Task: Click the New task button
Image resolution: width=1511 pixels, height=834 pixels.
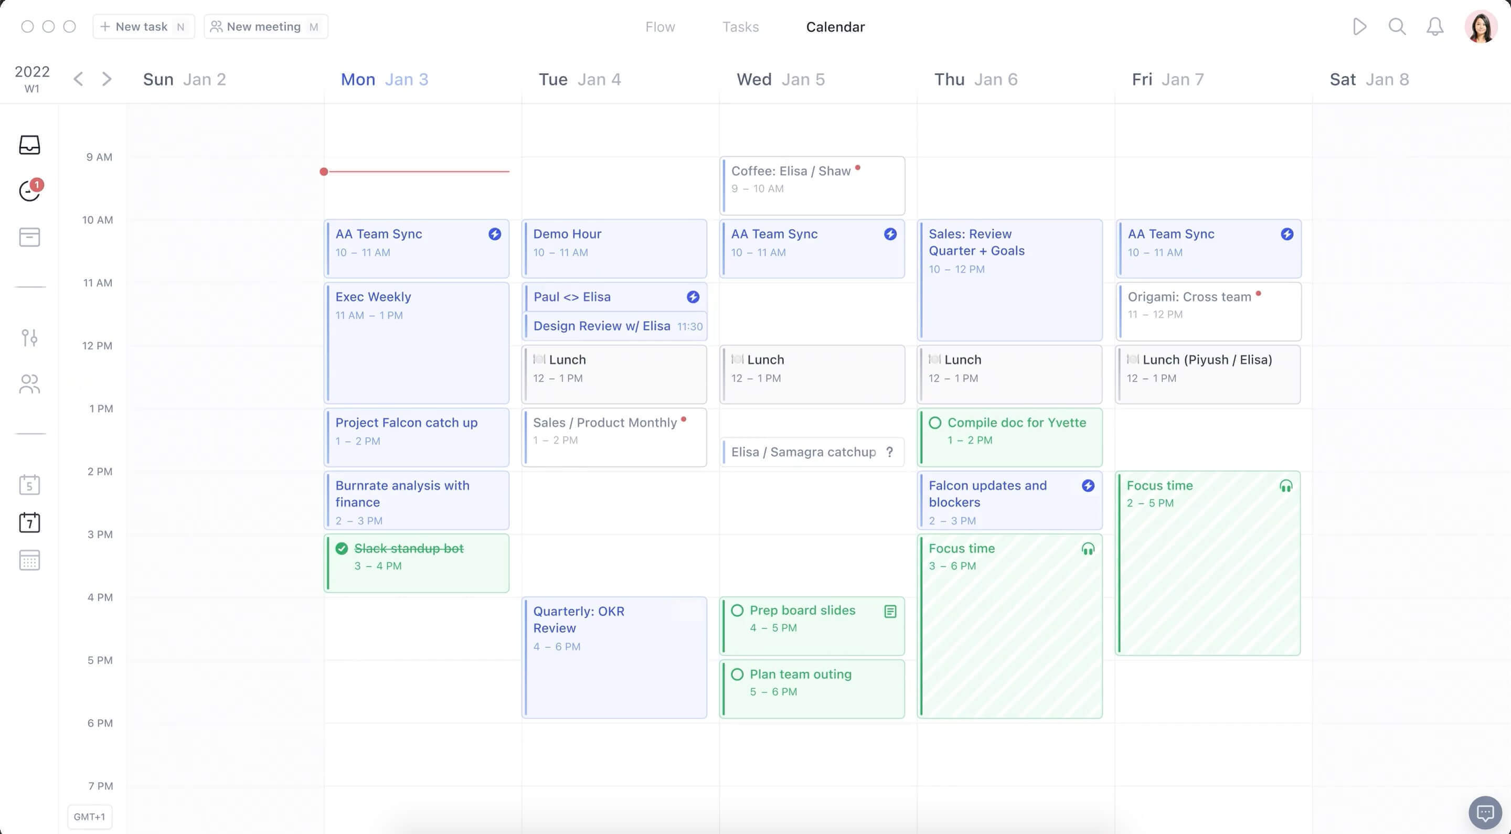Action: click(x=143, y=27)
